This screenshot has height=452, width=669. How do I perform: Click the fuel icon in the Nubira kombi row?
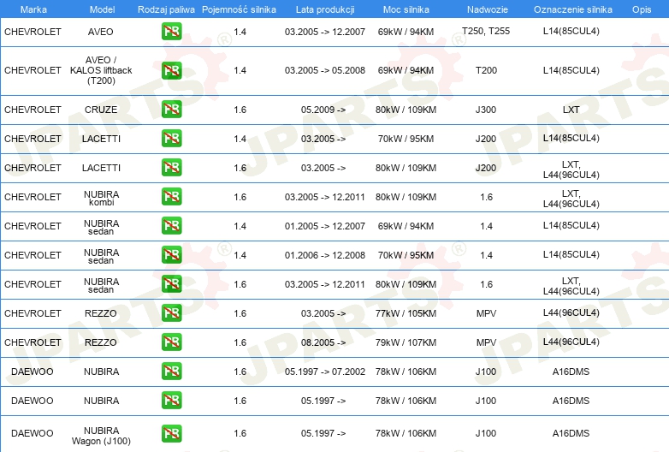pyautogui.click(x=171, y=196)
